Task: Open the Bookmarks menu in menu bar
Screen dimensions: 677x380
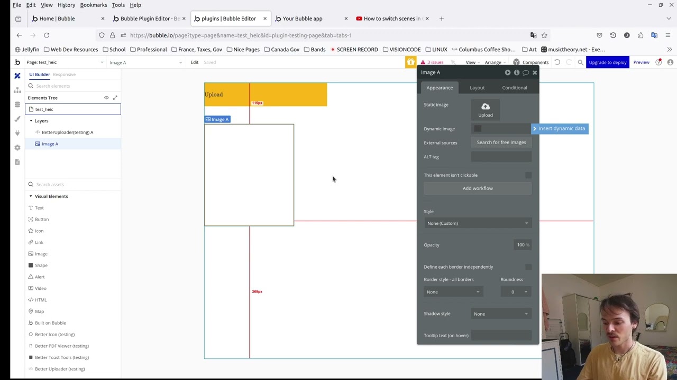Action: [x=94, y=5]
